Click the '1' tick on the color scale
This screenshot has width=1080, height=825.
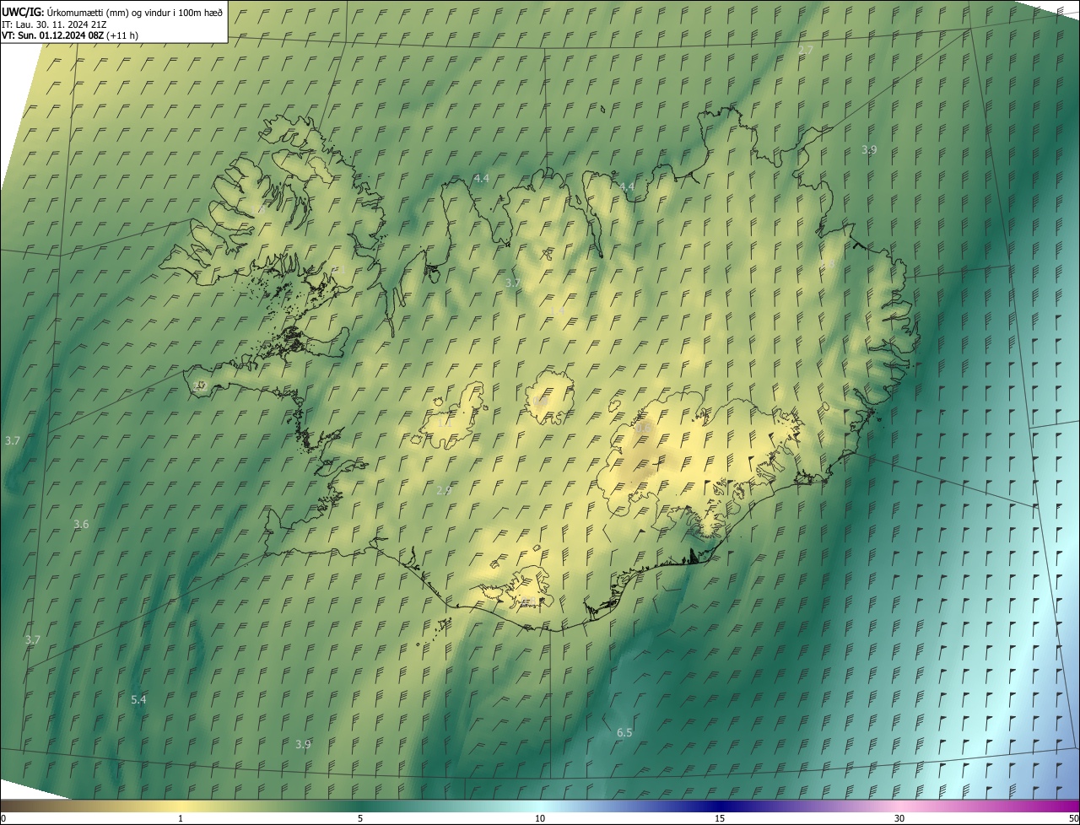[x=181, y=818]
